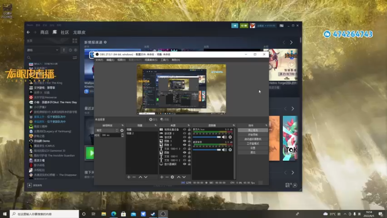The width and height of the screenshot is (387, 218).
Task: Move scene up with arrow icon
Action: click(140, 177)
